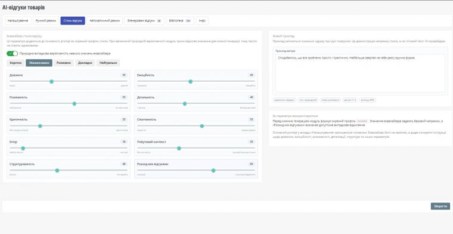Click the value badge of Розкид між відгуками
453x234 pixels.
(252, 164)
